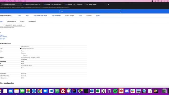This screenshot has height=95, width=169.
Task: Switch to the Firewall VPC network tab
Action: (54, 4)
